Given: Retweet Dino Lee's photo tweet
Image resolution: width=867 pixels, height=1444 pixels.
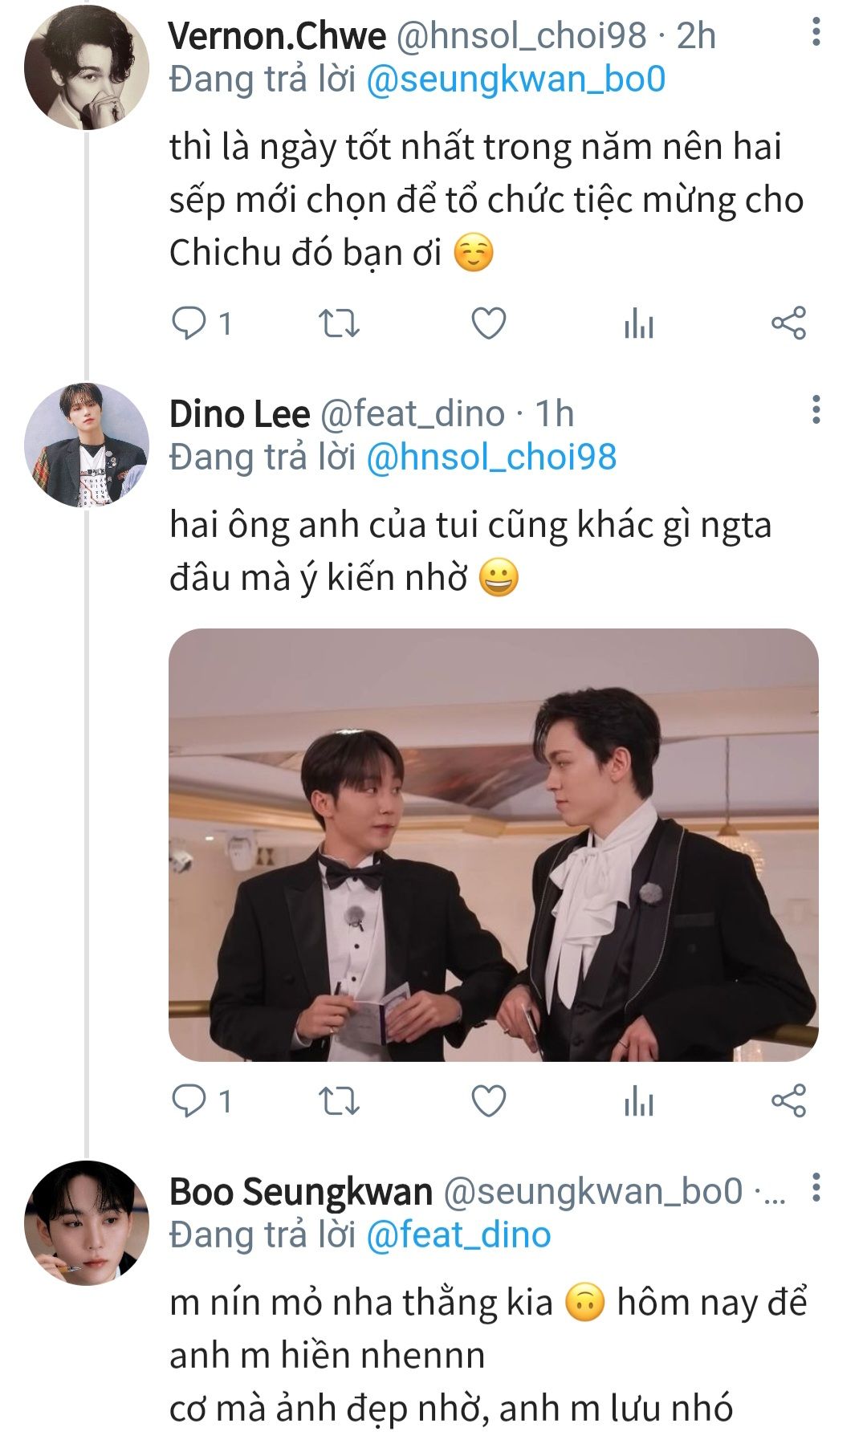Looking at the screenshot, I should (x=339, y=1101).
